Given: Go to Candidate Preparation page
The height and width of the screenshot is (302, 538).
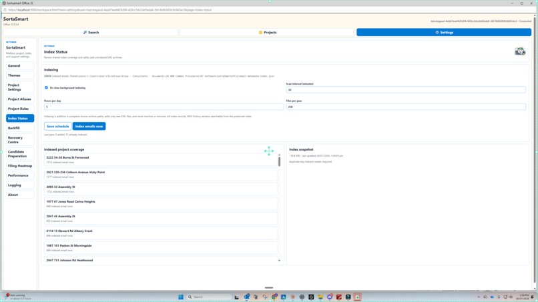Looking at the screenshot, I should (x=20, y=154).
